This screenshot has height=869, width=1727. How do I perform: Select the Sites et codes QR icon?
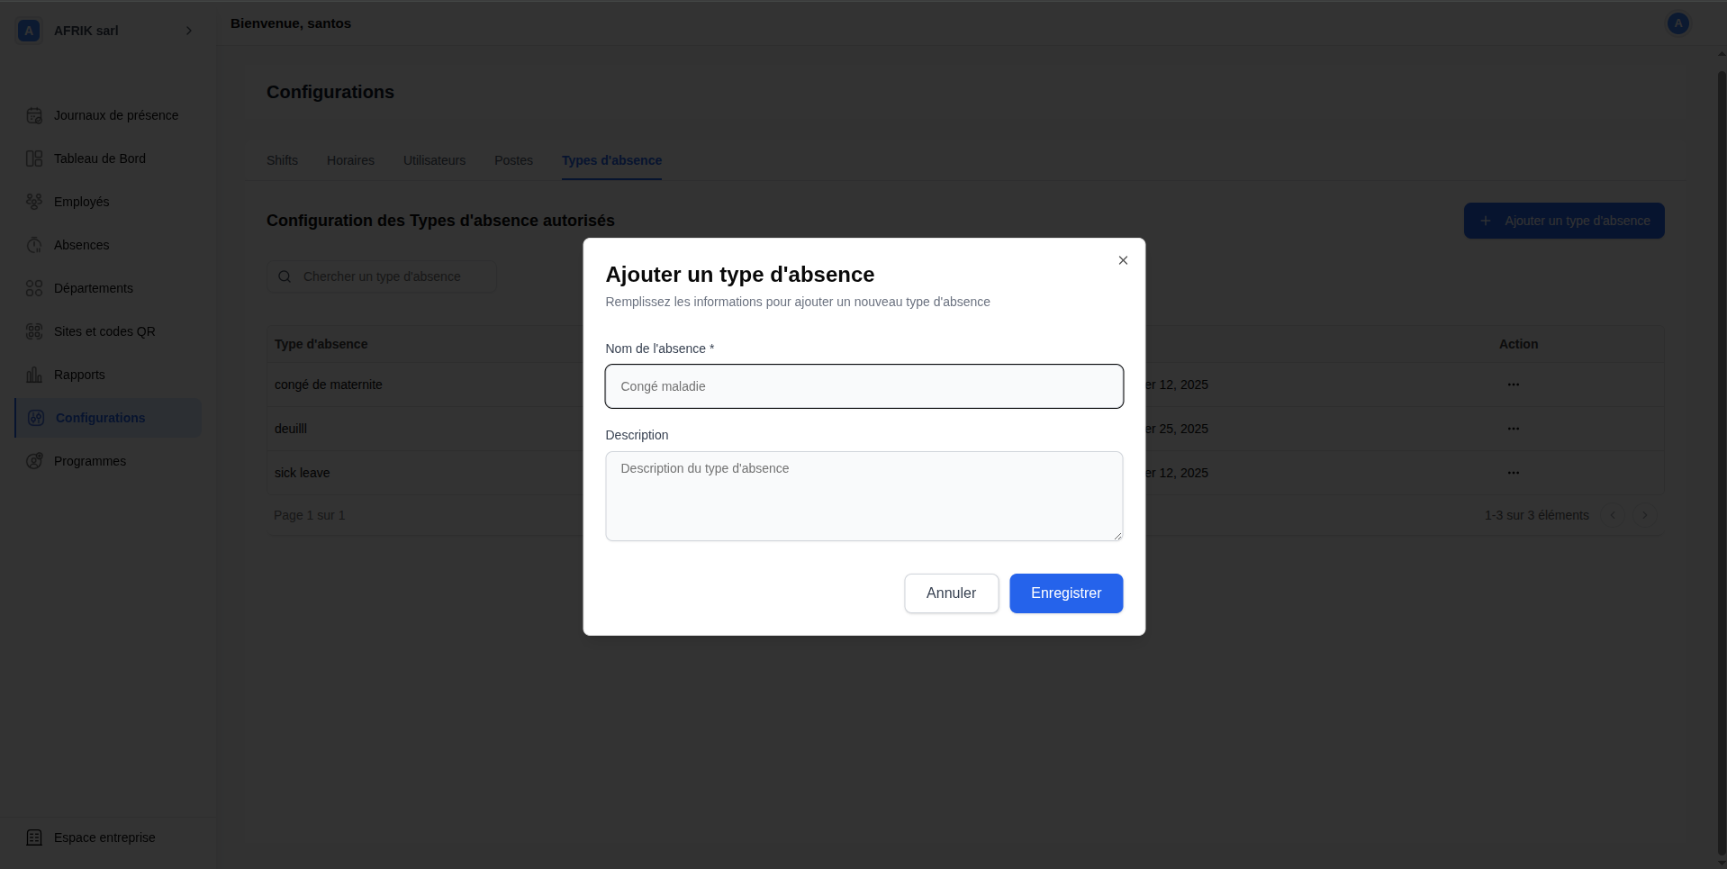coord(34,331)
